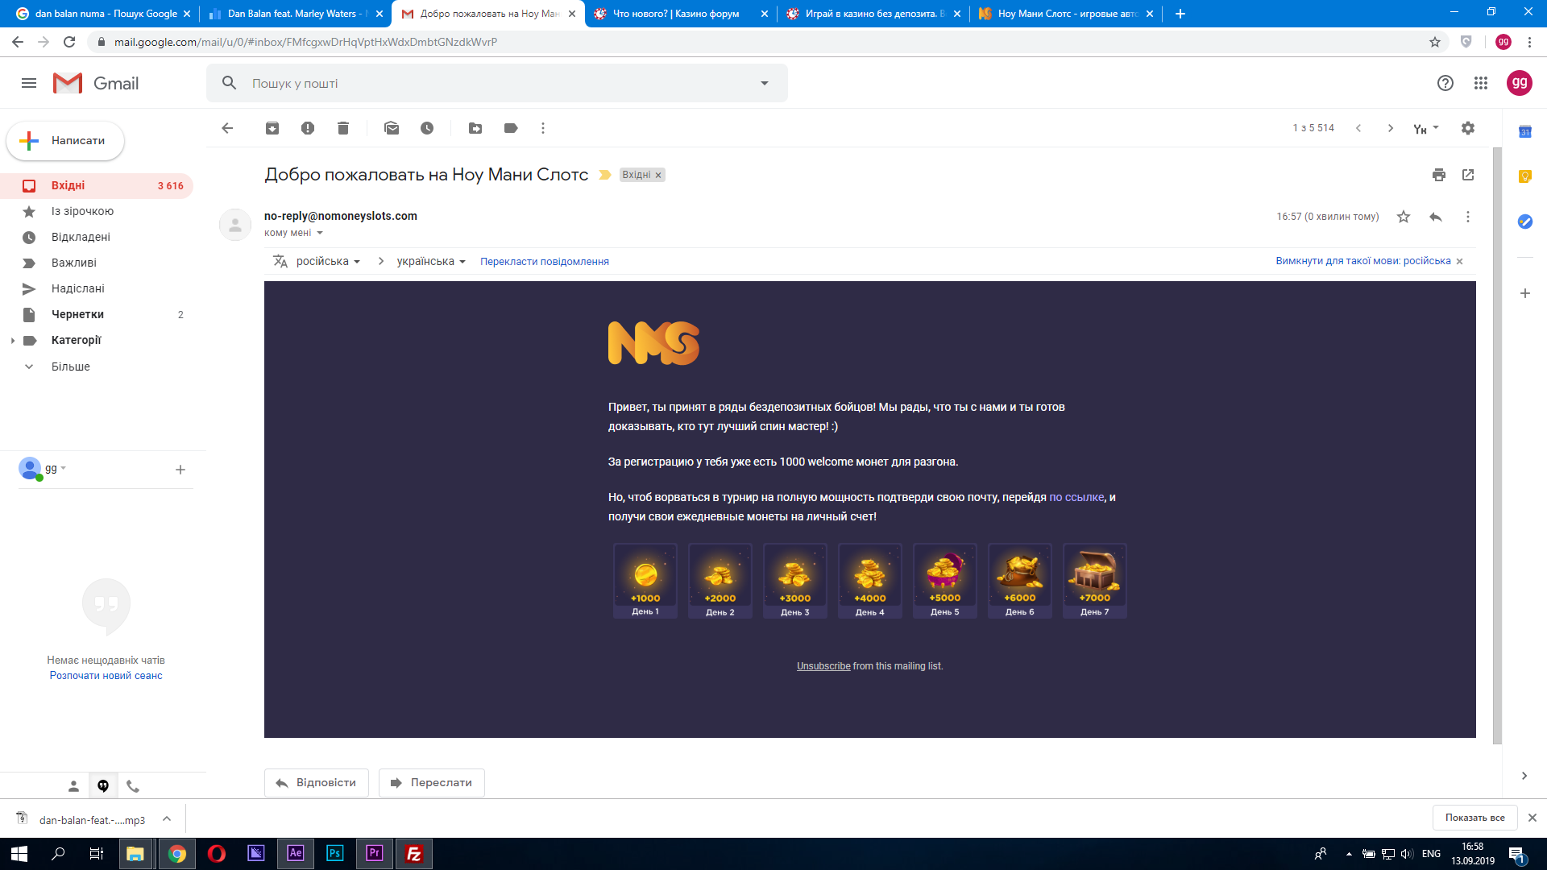
Task: Expand the Більше section in the sidebar
Action: point(71,367)
